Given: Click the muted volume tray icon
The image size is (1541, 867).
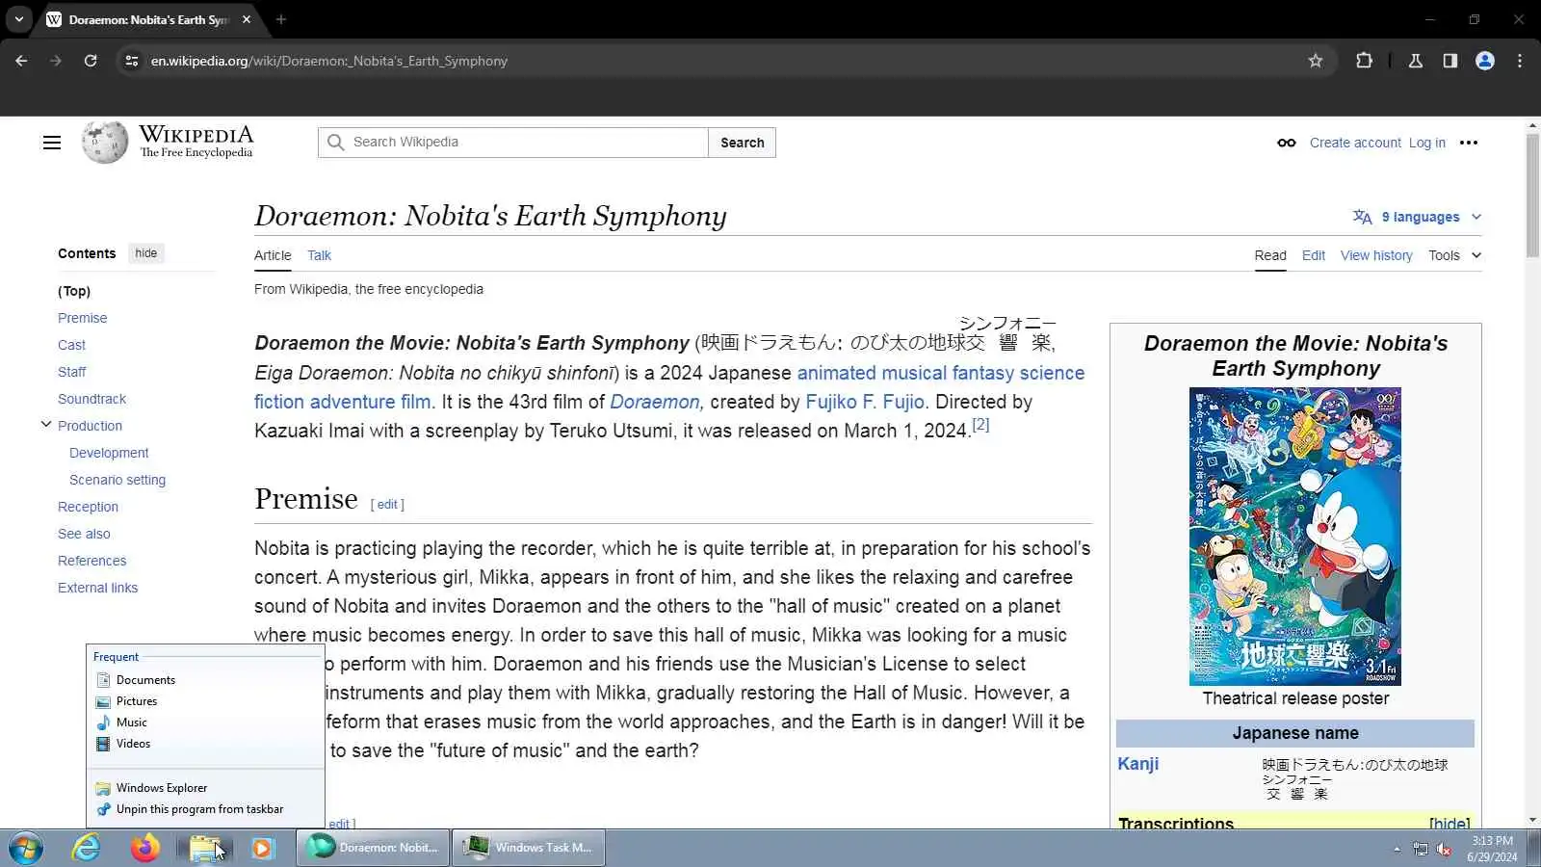Looking at the screenshot, I should 1444,849.
